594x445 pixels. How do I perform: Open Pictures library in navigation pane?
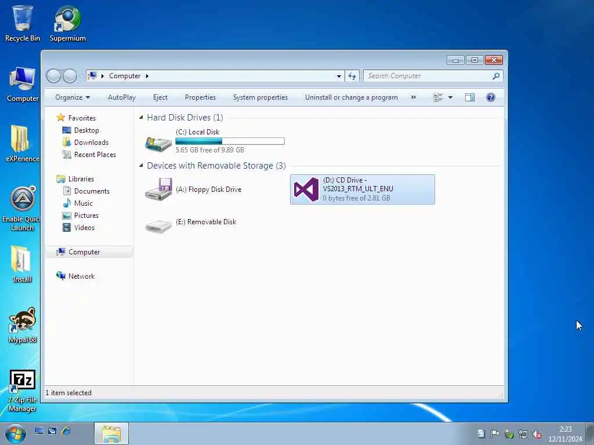pos(86,216)
